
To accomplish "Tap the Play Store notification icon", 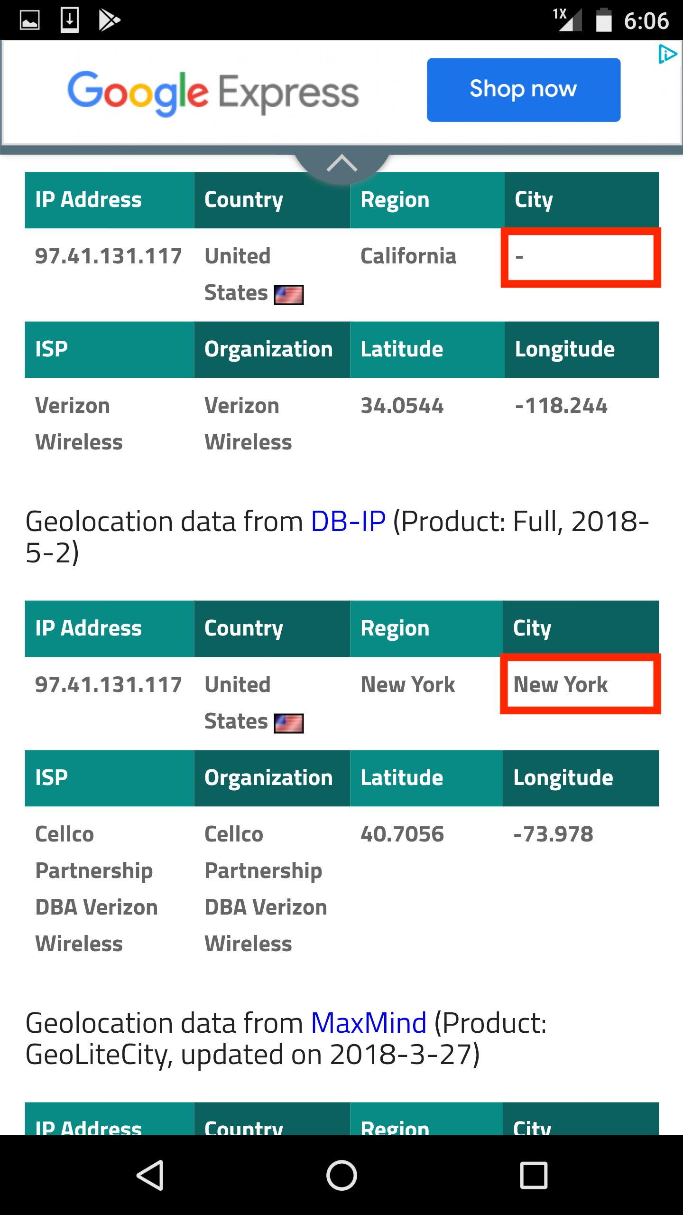I will pyautogui.click(x=109, y=20).
